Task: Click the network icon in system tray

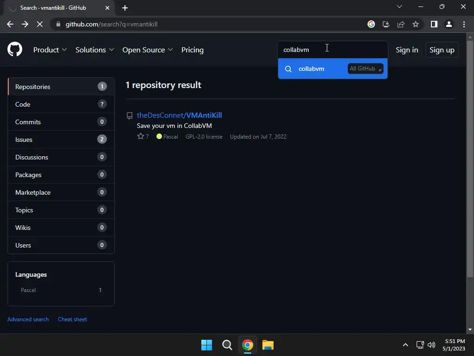Action: (420, 345)
